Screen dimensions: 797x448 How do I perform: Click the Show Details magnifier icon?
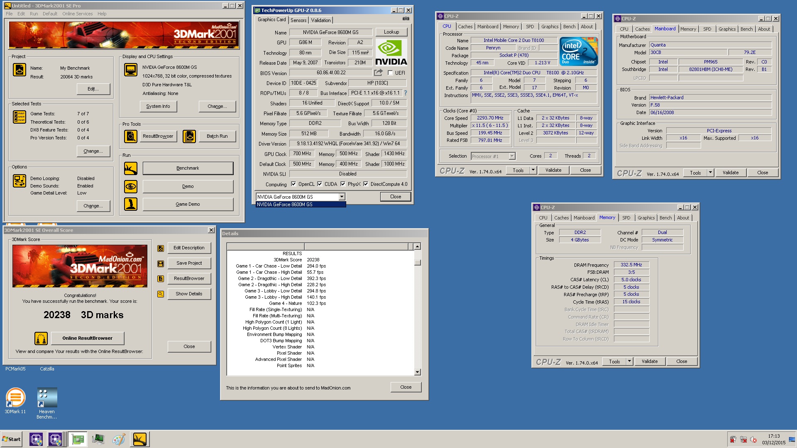pos(161,294)
